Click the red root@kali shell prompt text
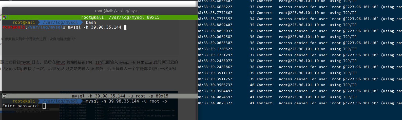402x120 pixels. click(x=14, y=27)
